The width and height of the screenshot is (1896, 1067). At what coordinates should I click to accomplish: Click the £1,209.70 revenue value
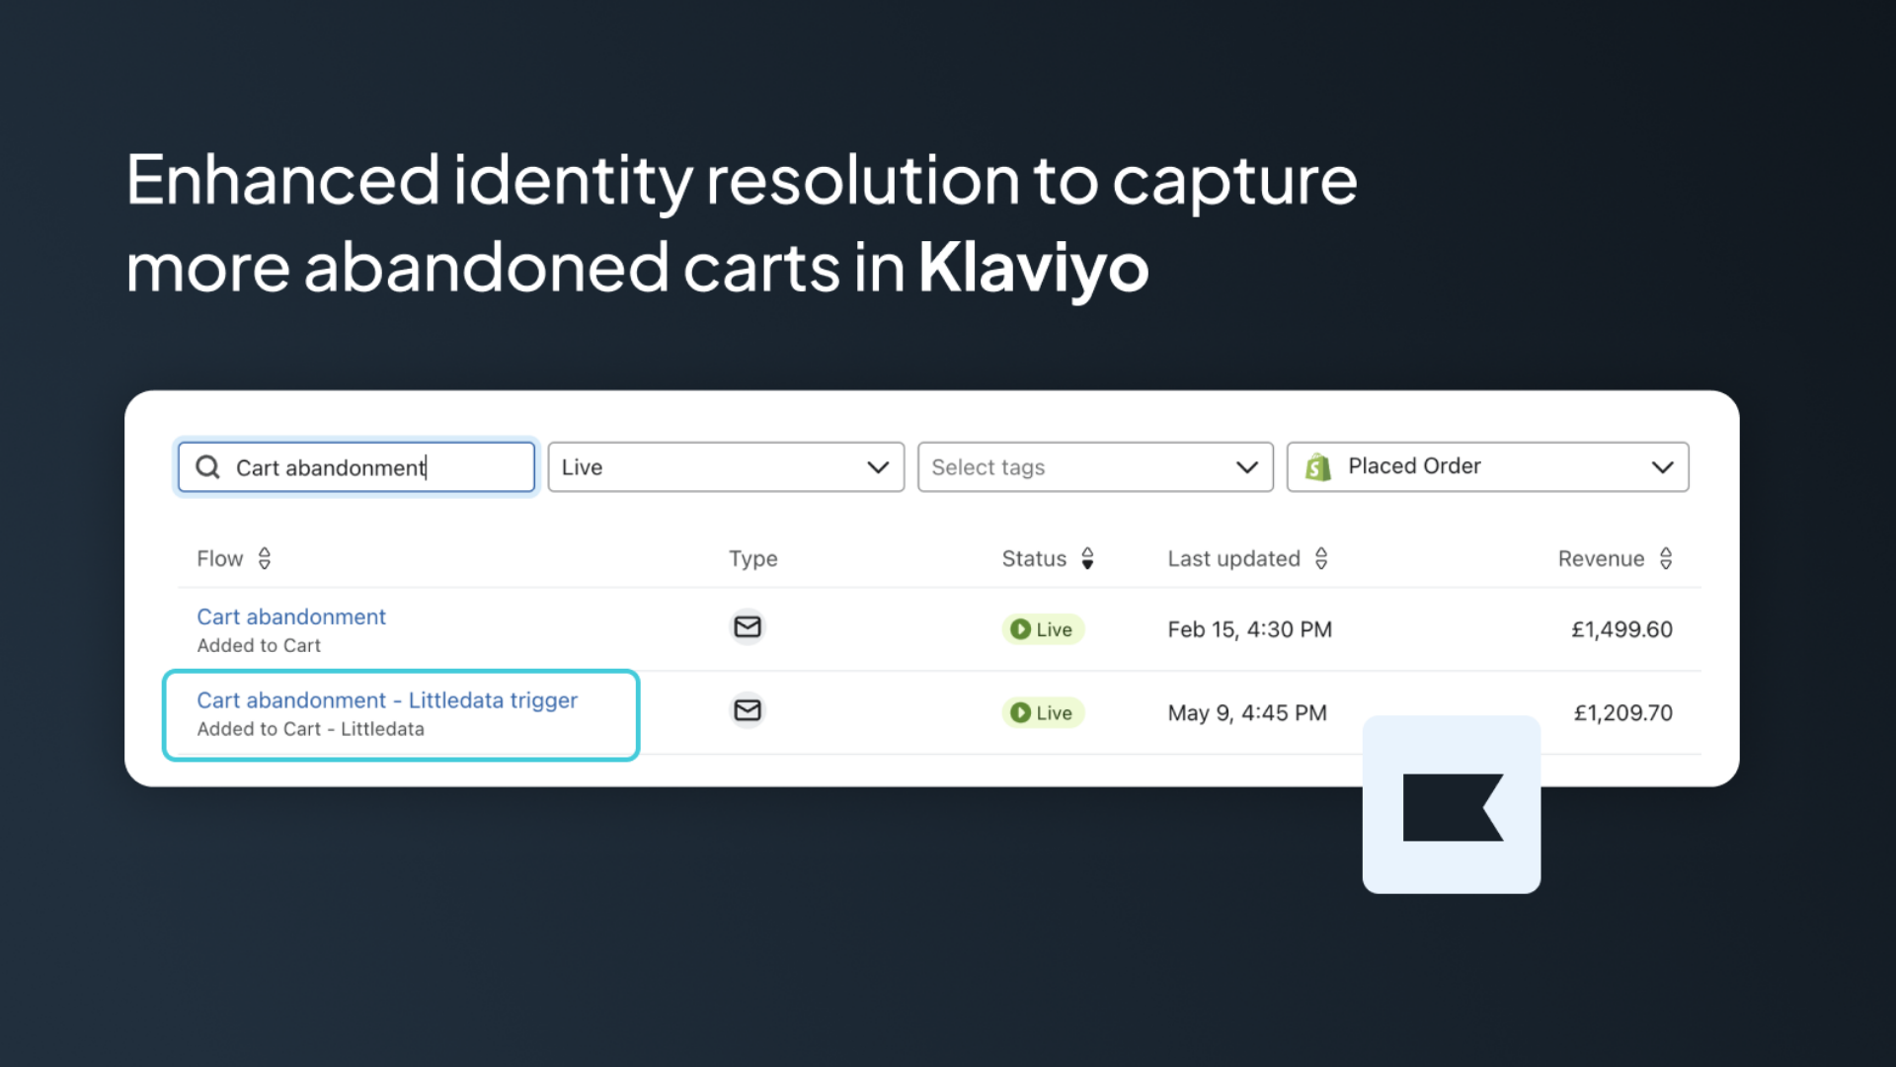(1622, 712)
